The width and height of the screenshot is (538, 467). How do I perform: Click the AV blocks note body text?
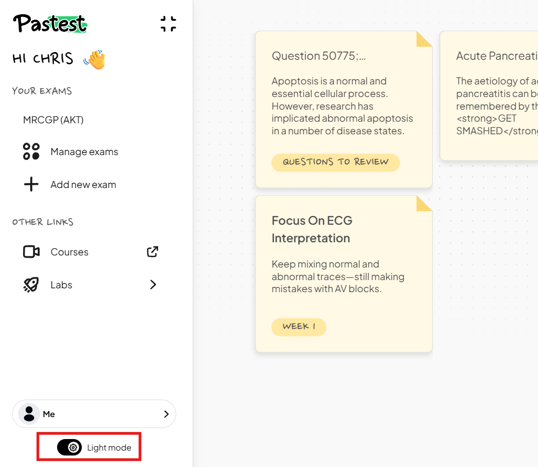coord(338,276)
